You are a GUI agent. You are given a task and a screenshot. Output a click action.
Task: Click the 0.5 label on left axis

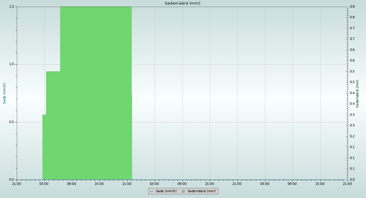coord(12,122)
